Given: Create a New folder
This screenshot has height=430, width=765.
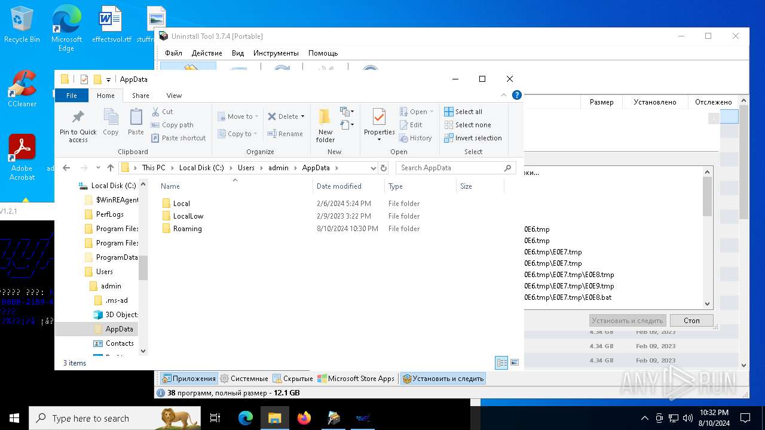Looking at the screenshot, I should point(325,126).
